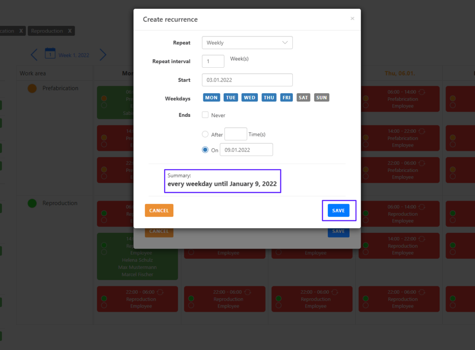This screenshot has width=475, height=350.
Task: Click the green Reproduction work area circle
Action: 32,203
